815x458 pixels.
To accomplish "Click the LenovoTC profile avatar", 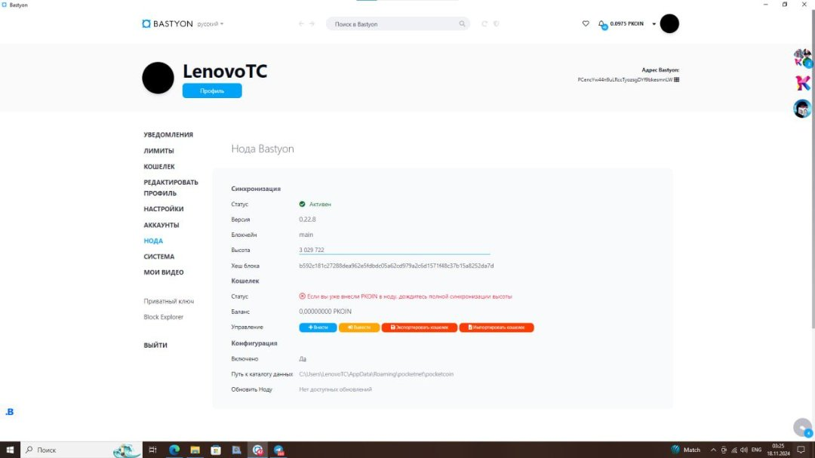I will pos(158,78).
